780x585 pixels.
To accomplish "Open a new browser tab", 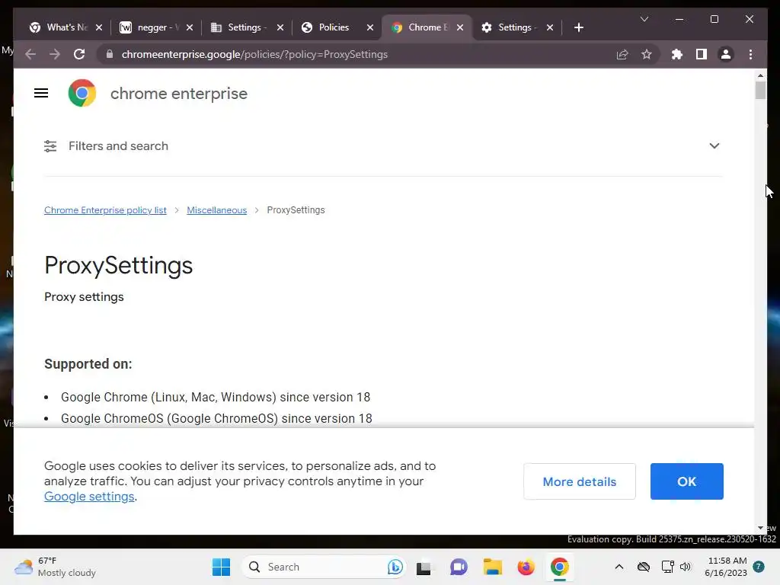I will 579,27.
